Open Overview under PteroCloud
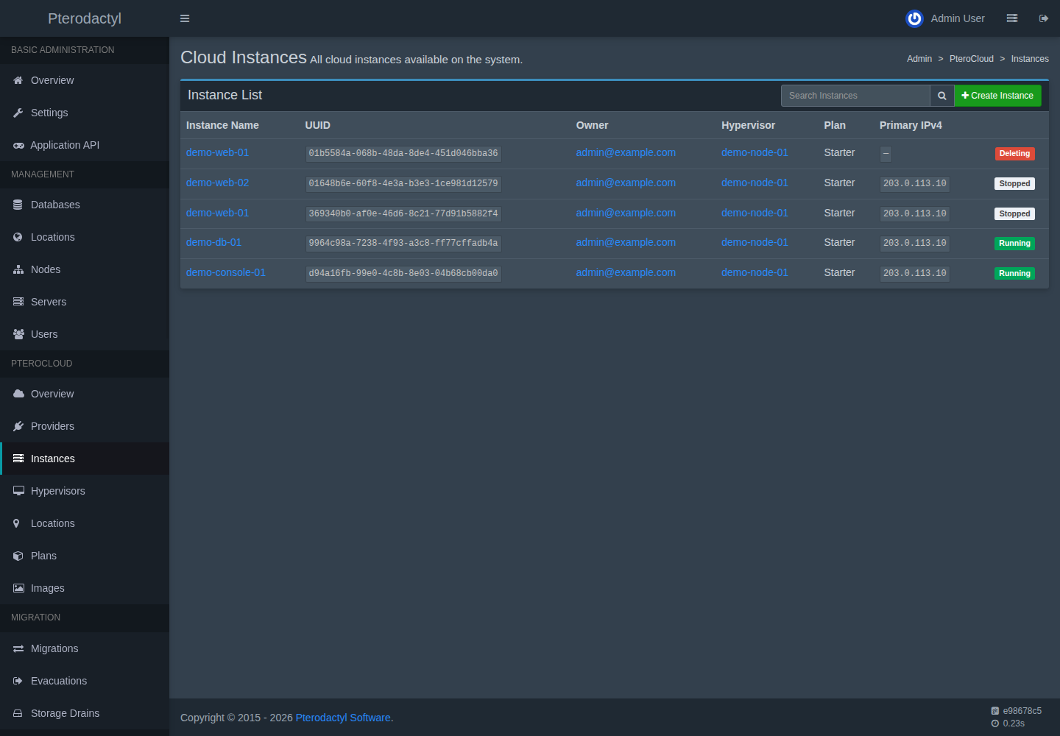The height and width of the screenshot is (736, 1060). click(85, 394)
